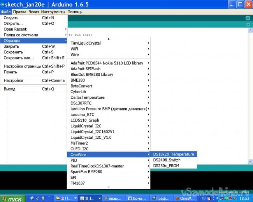This screenshot has width=253, height=202.
Task: Select DS18x20_Temperature example
Action: pyautogui.click(x=173, y=154)
